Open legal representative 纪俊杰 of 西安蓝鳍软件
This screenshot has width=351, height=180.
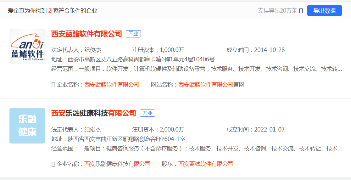click(93, 50)
